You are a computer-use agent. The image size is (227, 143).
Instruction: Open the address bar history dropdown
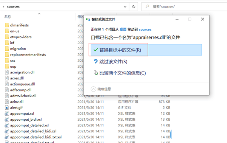click(x=125, y=7)
